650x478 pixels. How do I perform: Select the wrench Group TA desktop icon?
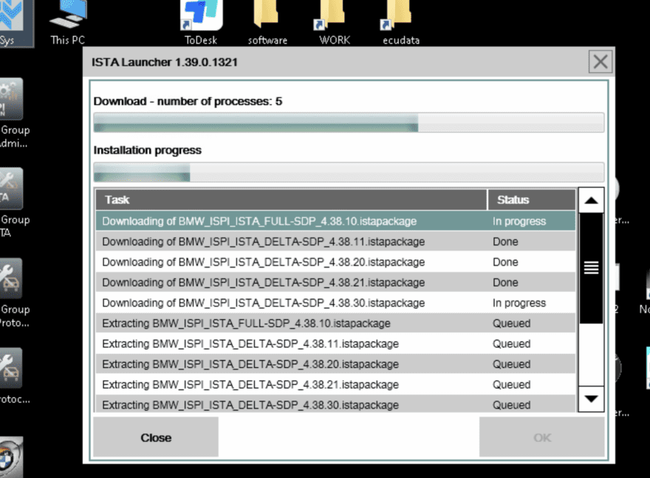(13, 202)
